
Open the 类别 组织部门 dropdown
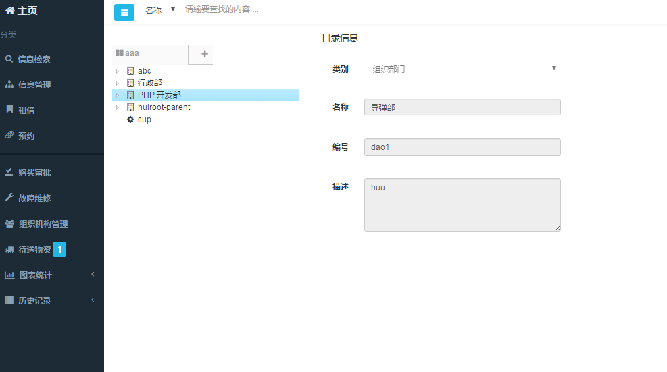(464, 69)
